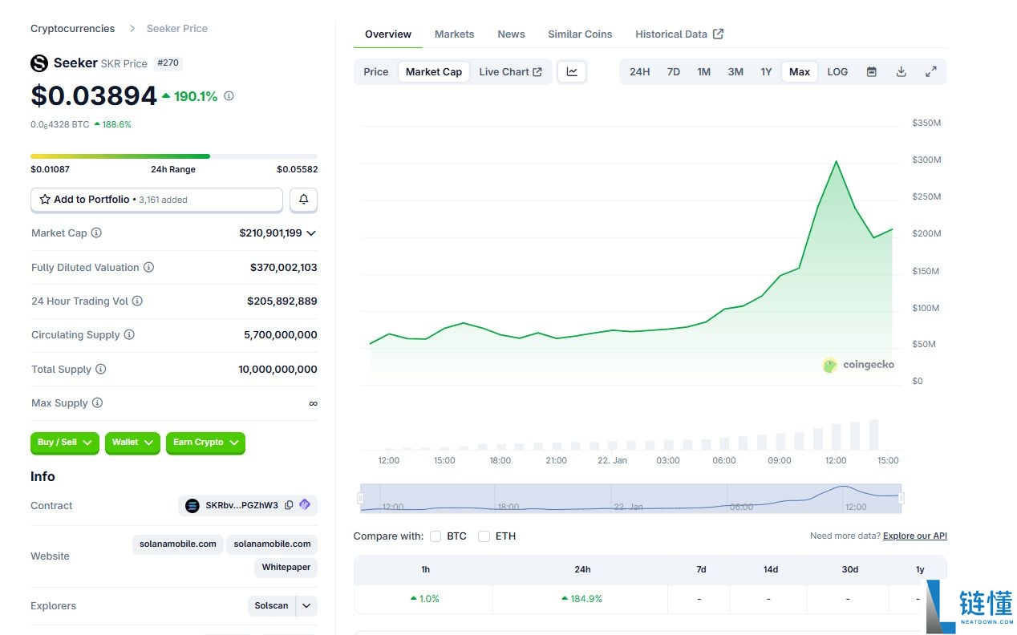Image resolution: width=1017 pixels, height=635 pixels.
Task: Open Live Chart button
Action: click(511, 71)
